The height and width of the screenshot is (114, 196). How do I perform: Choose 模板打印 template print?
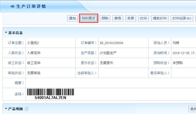click(x=160, y=19)
